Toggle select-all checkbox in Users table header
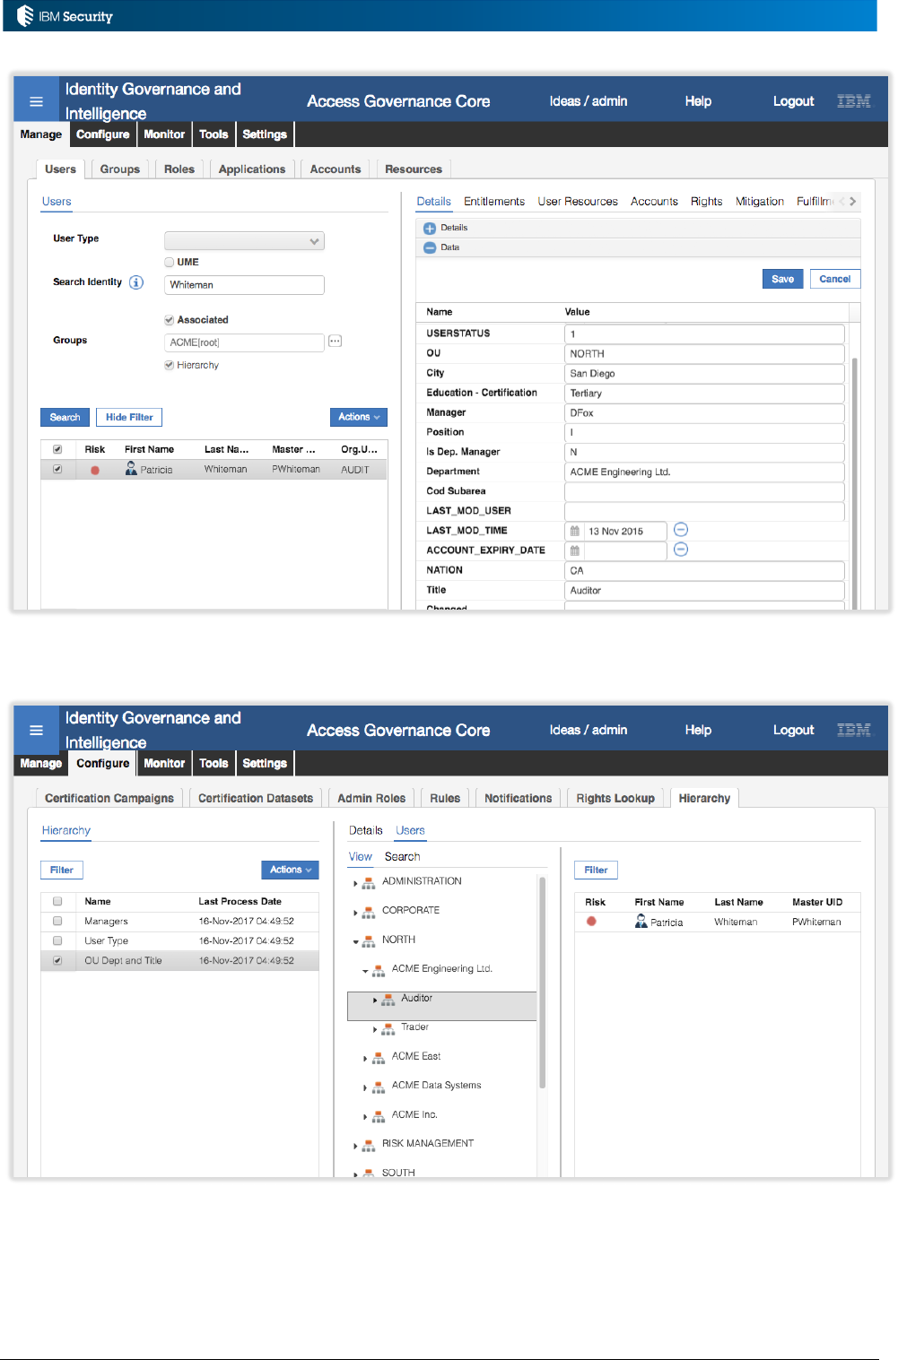The image size is (898, 1360). tap(57, 449)
